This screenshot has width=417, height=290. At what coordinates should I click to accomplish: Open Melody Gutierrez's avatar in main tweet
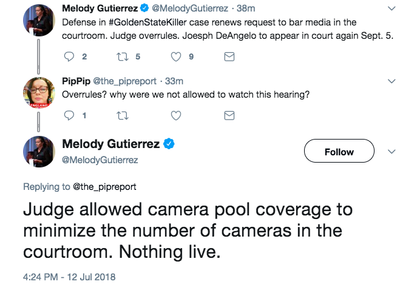[39, 151]
